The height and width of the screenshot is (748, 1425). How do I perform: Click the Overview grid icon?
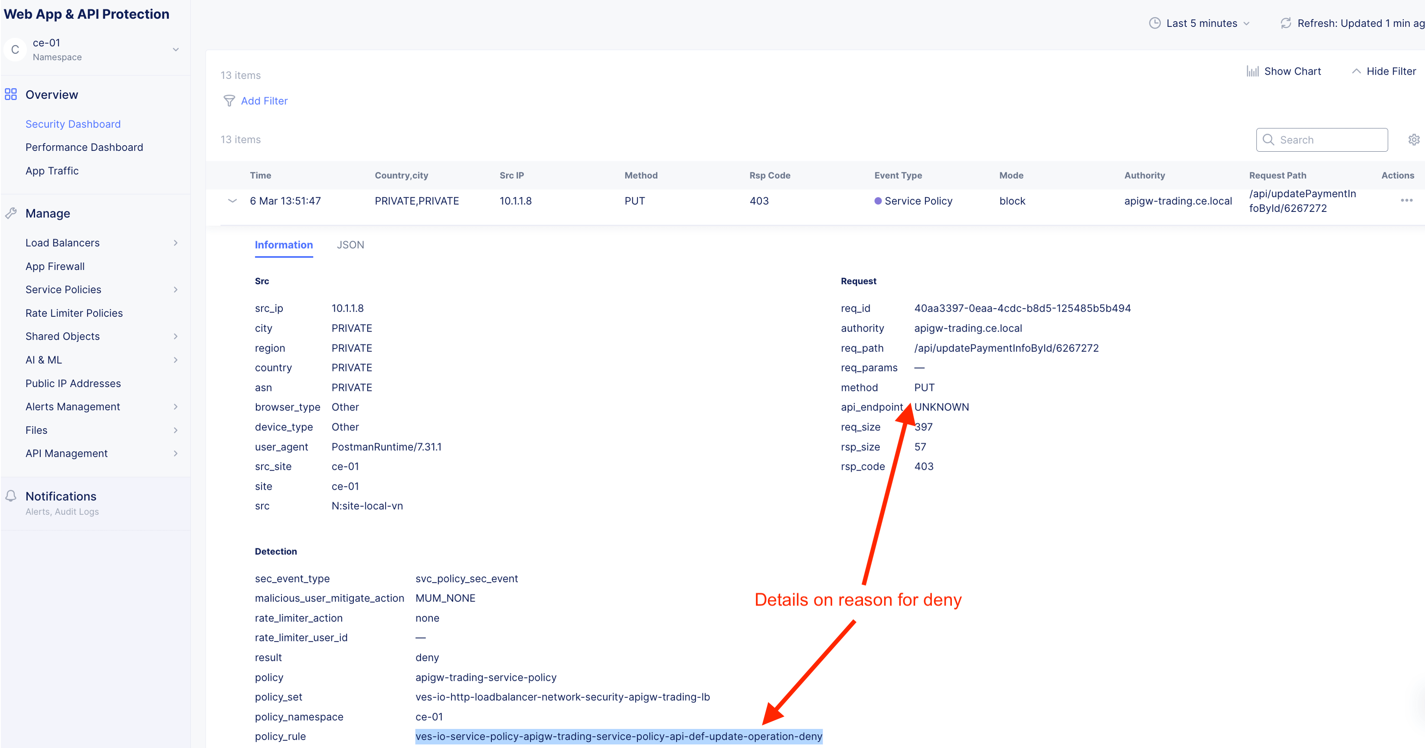[x=10, y=94]
